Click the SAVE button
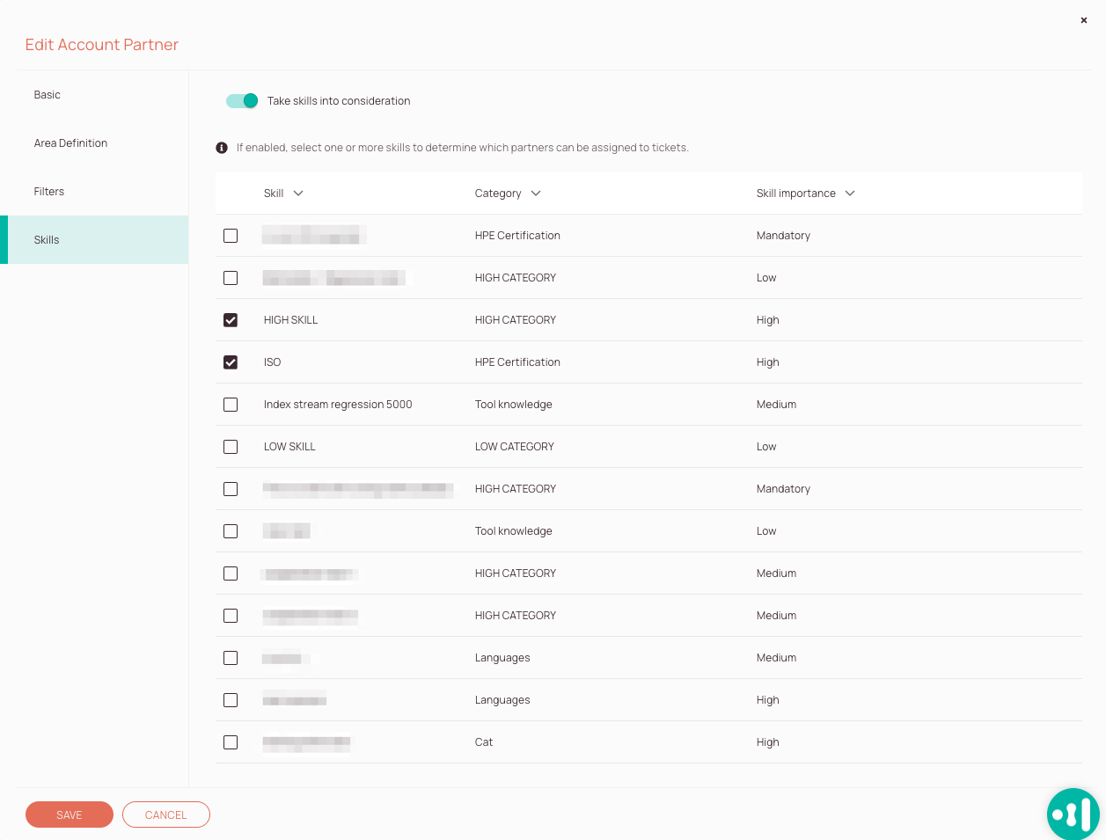 click(69, 814)
